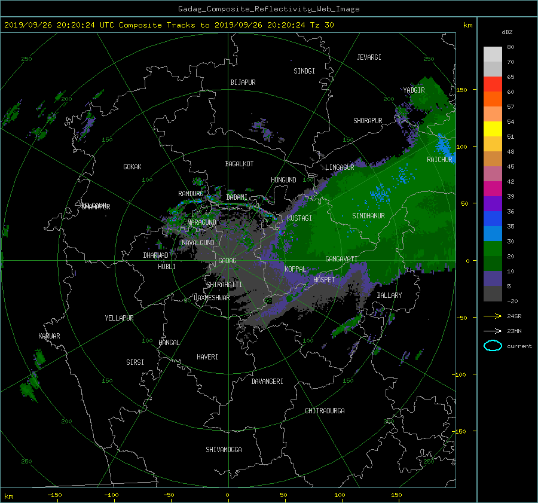Click the 150 tick on right km axis
Image resolution: width=538 pixels, height=503 pixels.
click(x=461, y=90)
